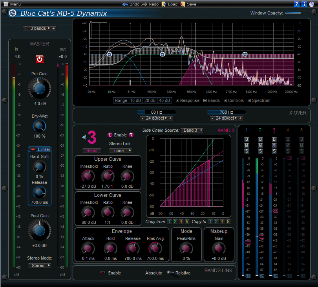Click the Envelope Hold knob
This screenshot has height=287, width=318.
[110, 248]
